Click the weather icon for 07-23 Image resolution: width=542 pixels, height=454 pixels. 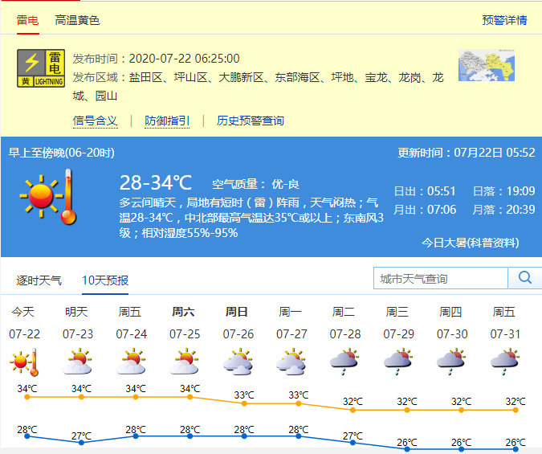tap(78, 362)
